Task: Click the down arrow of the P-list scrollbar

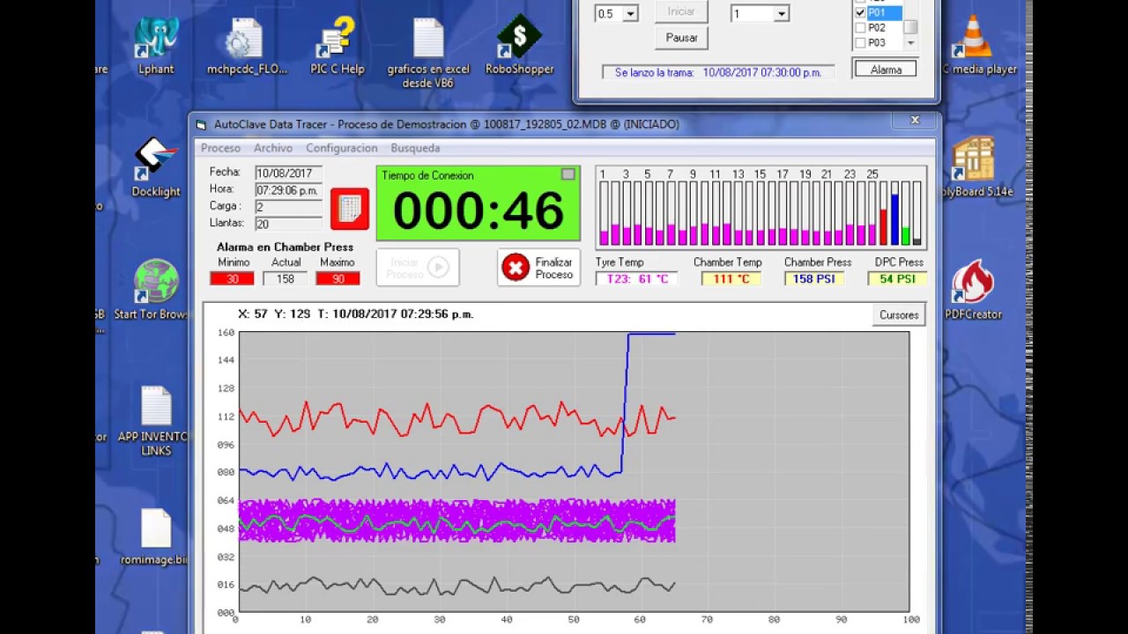Action: click(x=911, y=43)
